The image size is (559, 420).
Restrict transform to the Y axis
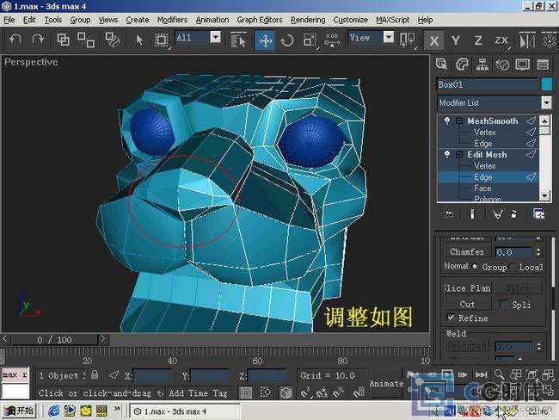456,40
